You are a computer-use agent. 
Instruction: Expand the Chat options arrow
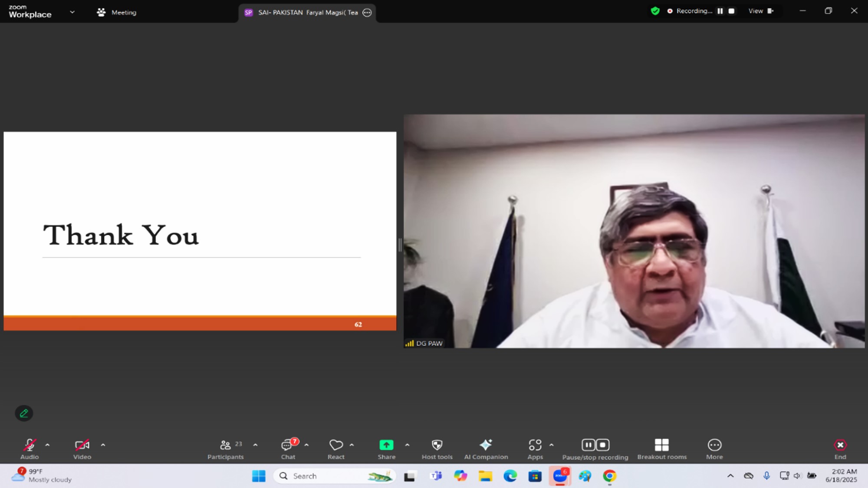coord(306,445)
